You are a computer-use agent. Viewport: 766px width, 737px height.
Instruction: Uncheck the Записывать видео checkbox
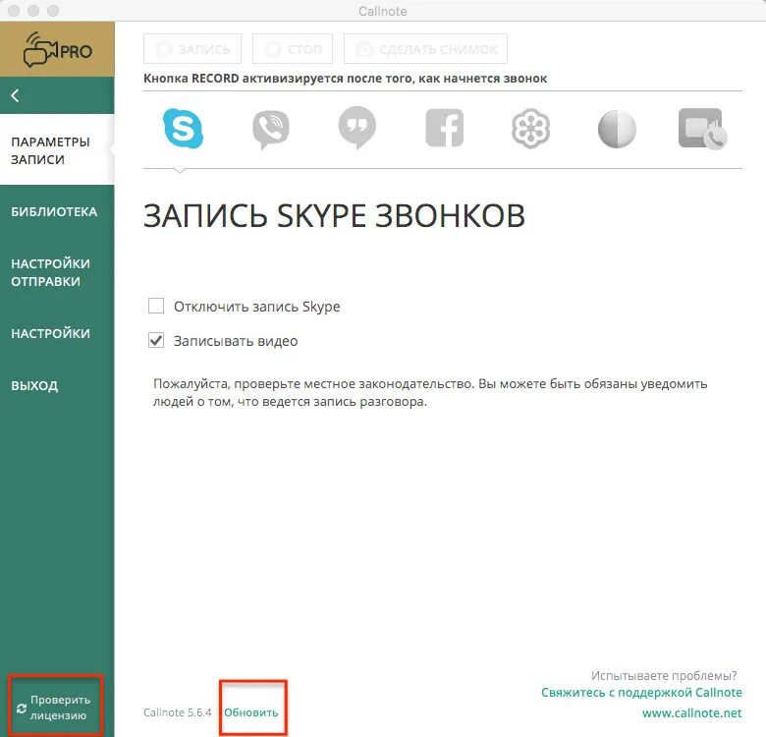[x=156, y=340]
